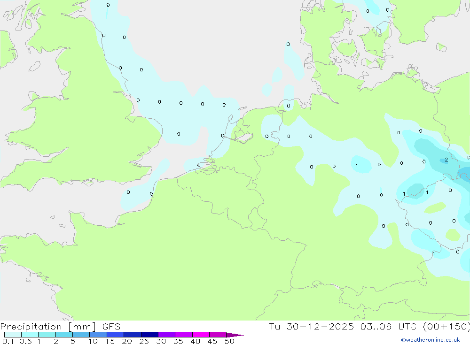Click the '35' legend scale label
Screen dimensions: 470x344
click(178, 341)
